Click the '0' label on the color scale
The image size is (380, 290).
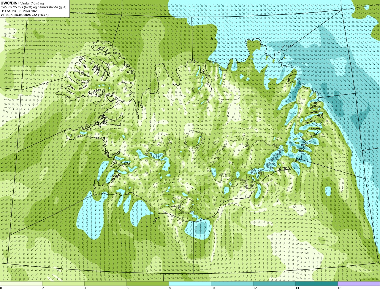click(x=1, y=288)
